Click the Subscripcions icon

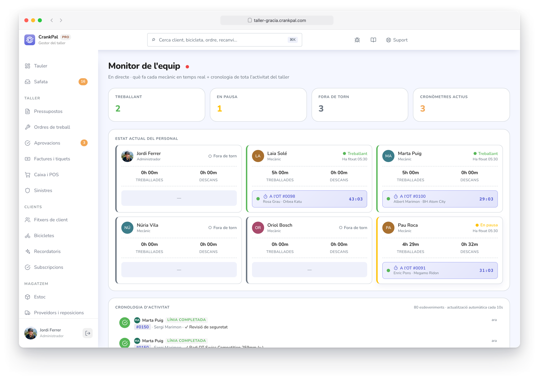[28, 267]
